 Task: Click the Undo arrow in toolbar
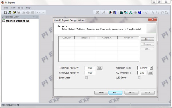coord(38,13)
